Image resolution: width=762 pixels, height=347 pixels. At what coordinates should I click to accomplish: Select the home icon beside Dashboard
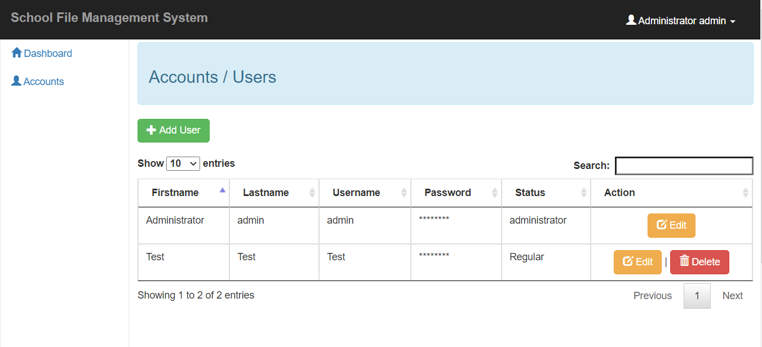(16, 52)
